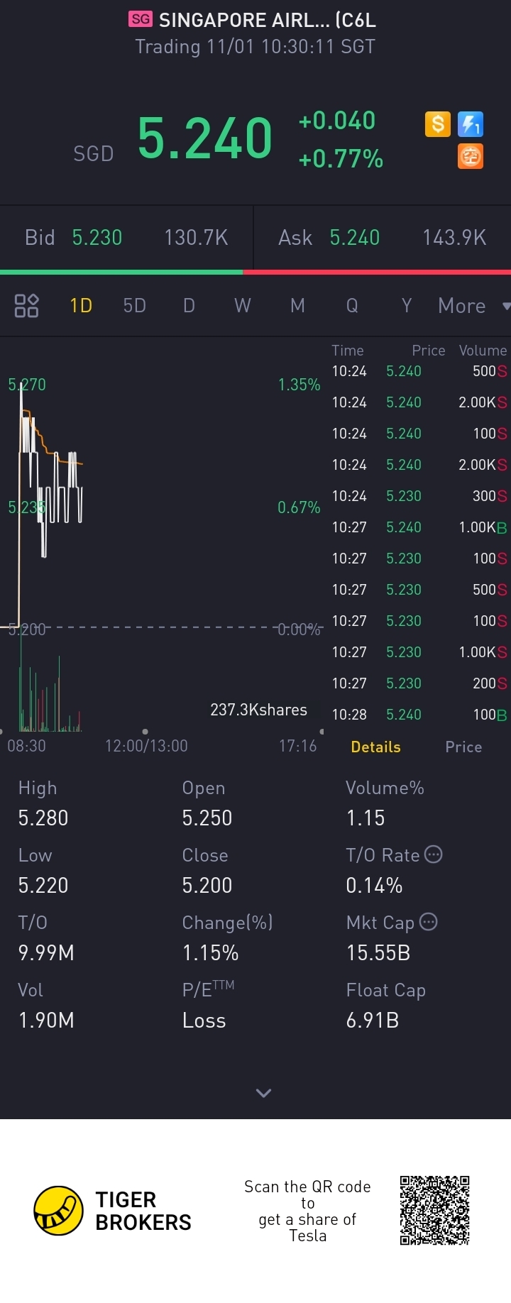511x1303 pixels.
Task: Tap the stock name SINGAPORE AIRL... title
Action: tap(268, 20)
